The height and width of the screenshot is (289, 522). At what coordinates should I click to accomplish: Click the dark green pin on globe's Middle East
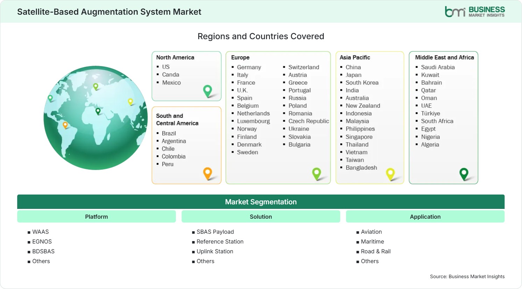pyautogui.click(x=98, y=111)
